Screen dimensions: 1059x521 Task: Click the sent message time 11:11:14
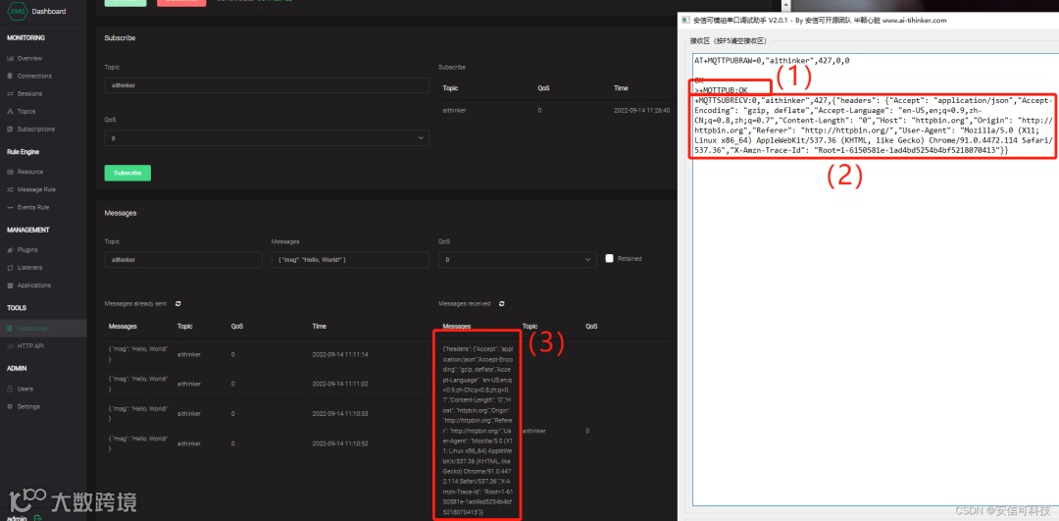click(x=339, y=354)
